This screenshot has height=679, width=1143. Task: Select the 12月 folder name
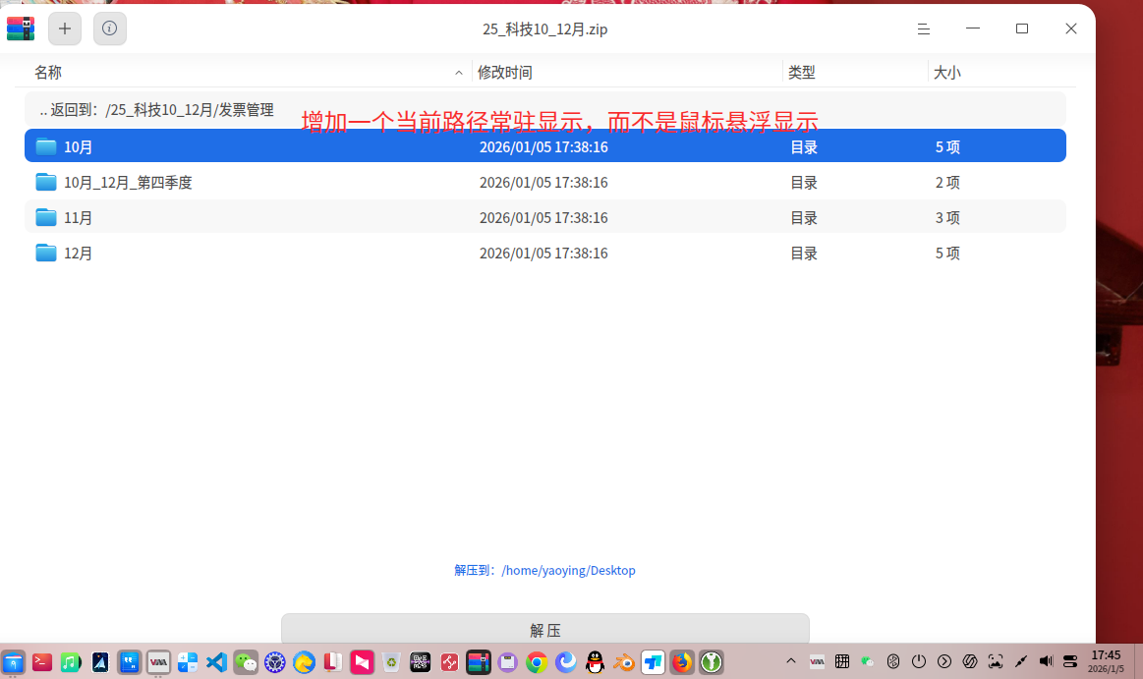pos(78,253)
